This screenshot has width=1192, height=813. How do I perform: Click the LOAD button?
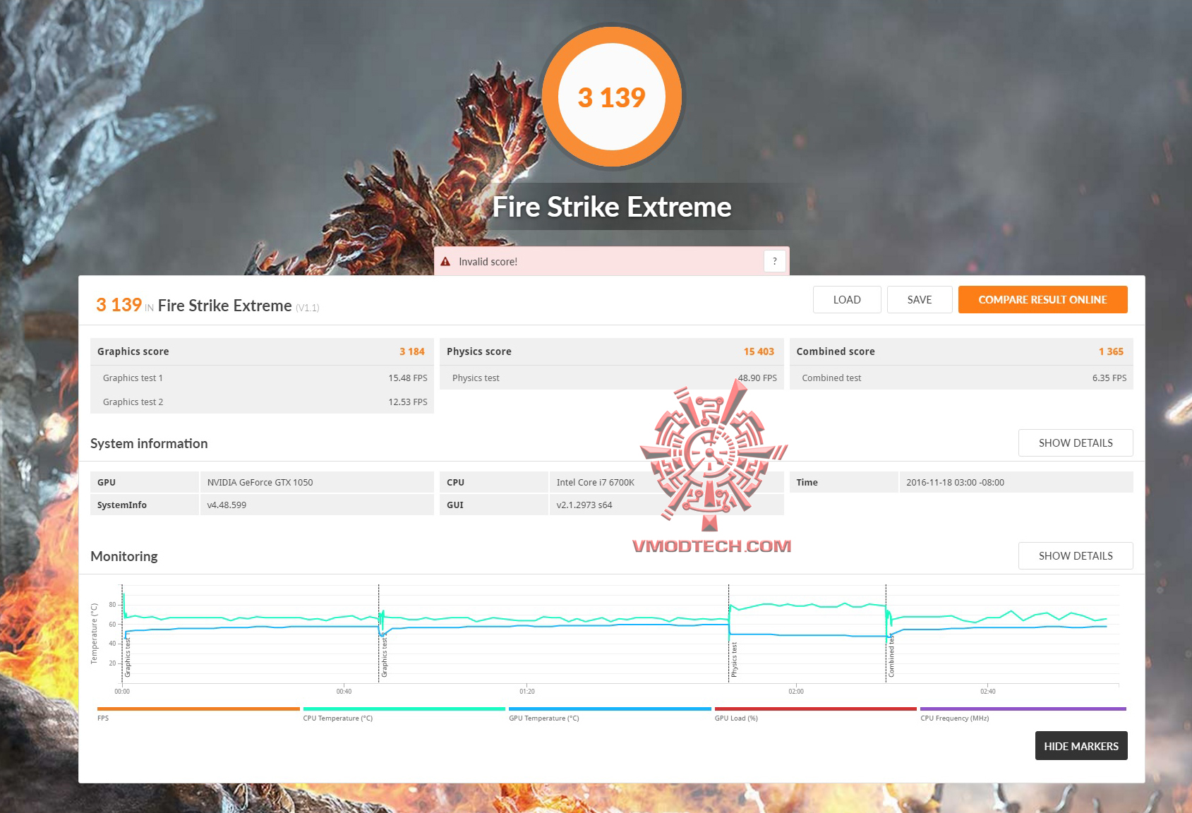(847, 299)
